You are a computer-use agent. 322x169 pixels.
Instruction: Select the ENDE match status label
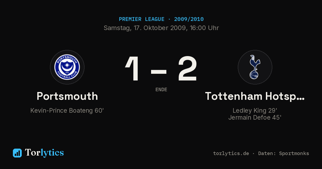click(x=161, y=90)
